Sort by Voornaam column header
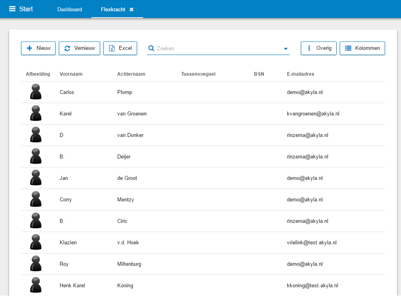 pyautogui.click(x=71, y=74)
